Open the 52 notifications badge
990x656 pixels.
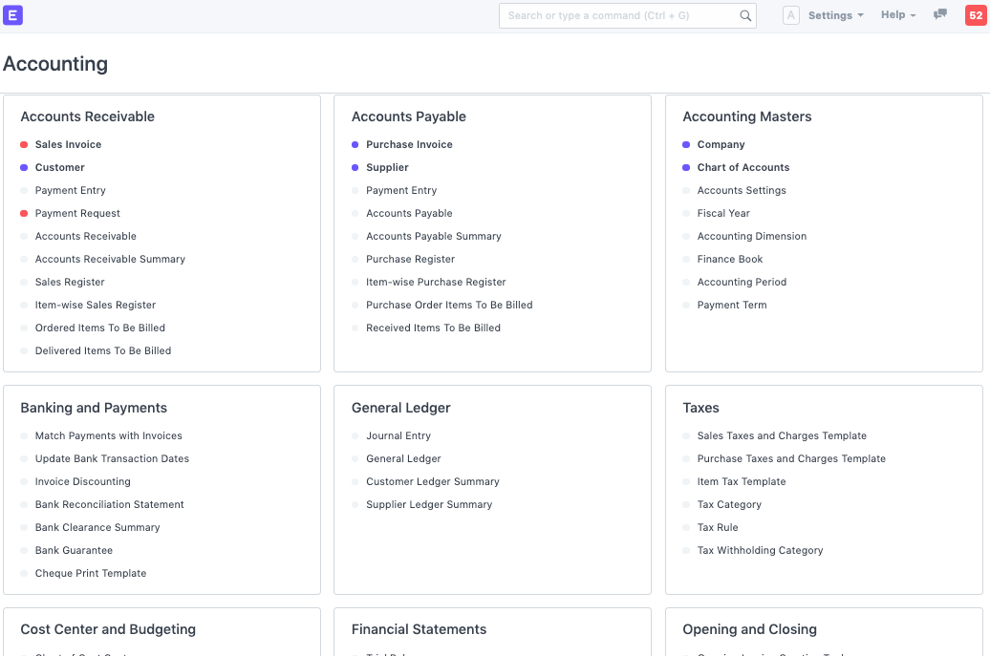(x=974, y=15)
